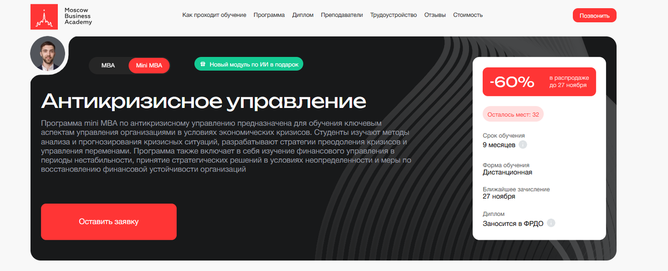Click the Дистанционная value

coord(508,173)
